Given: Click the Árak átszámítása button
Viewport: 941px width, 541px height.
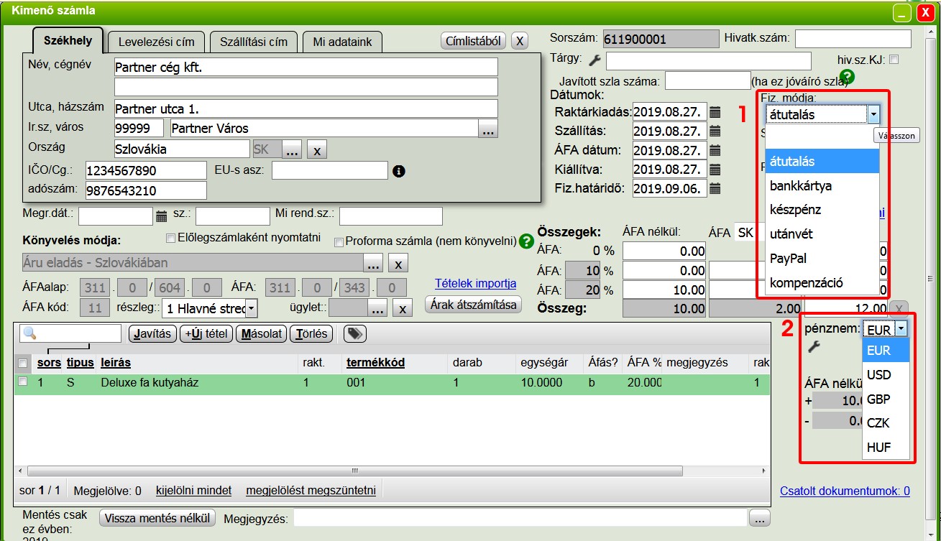Looking at the screenshot, I should click(x=473, y=305).
